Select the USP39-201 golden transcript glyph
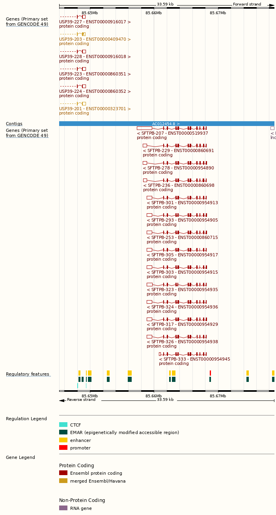The image size is (276, 515). [84, 104]
